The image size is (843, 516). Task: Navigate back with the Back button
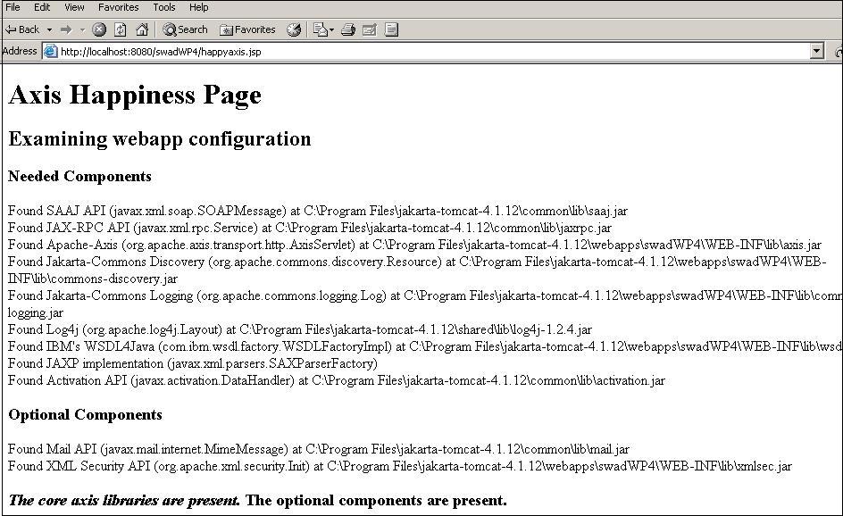click(22, 29)
